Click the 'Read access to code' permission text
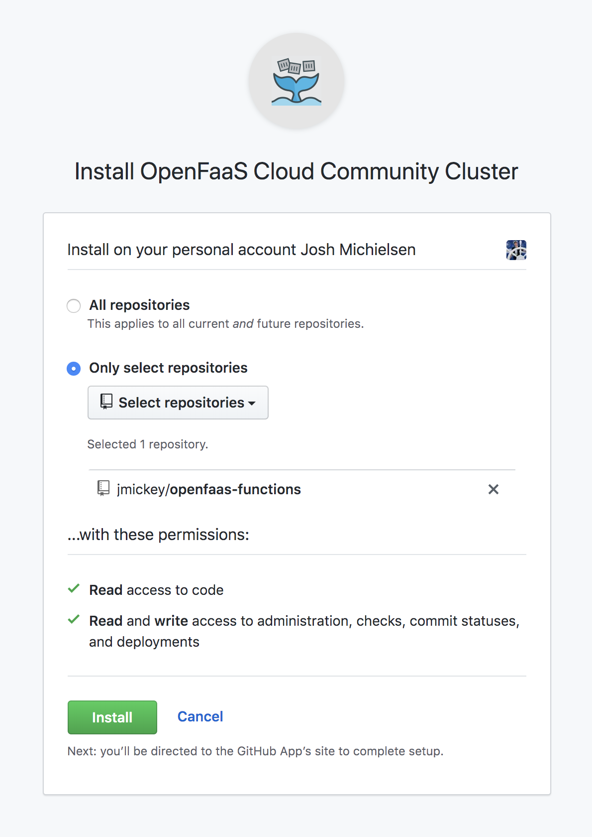 156,590
